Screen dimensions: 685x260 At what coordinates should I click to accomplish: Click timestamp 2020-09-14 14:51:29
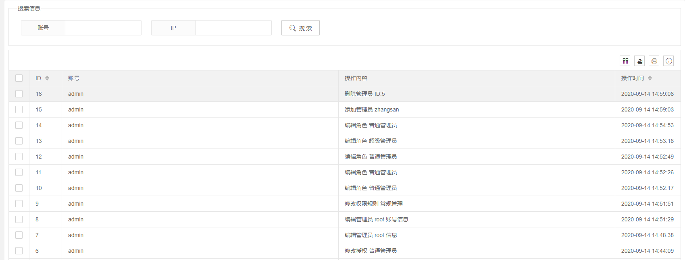coord(647,219)
